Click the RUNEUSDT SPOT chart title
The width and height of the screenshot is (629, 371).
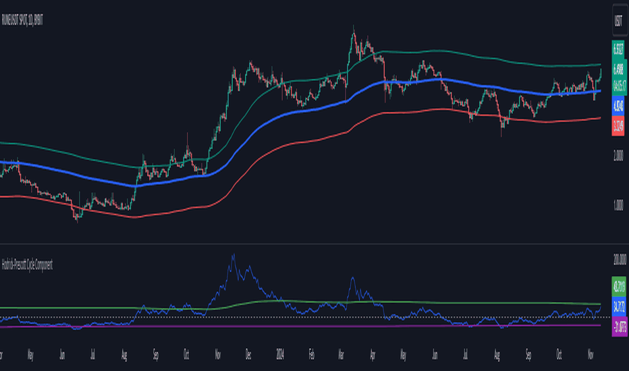tap(22, 20)
